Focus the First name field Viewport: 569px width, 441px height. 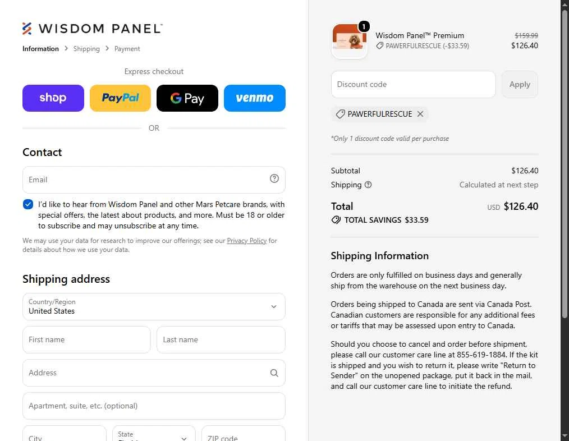pyautogui.click(x=86, y=340)
